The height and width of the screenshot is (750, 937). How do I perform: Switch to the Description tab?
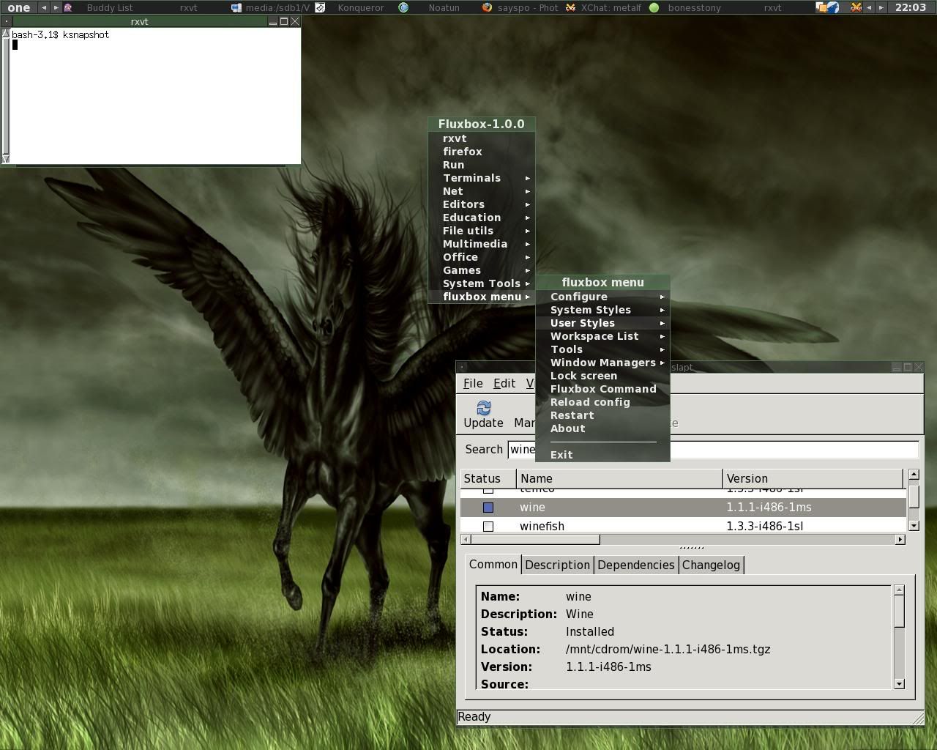[557, 565]
